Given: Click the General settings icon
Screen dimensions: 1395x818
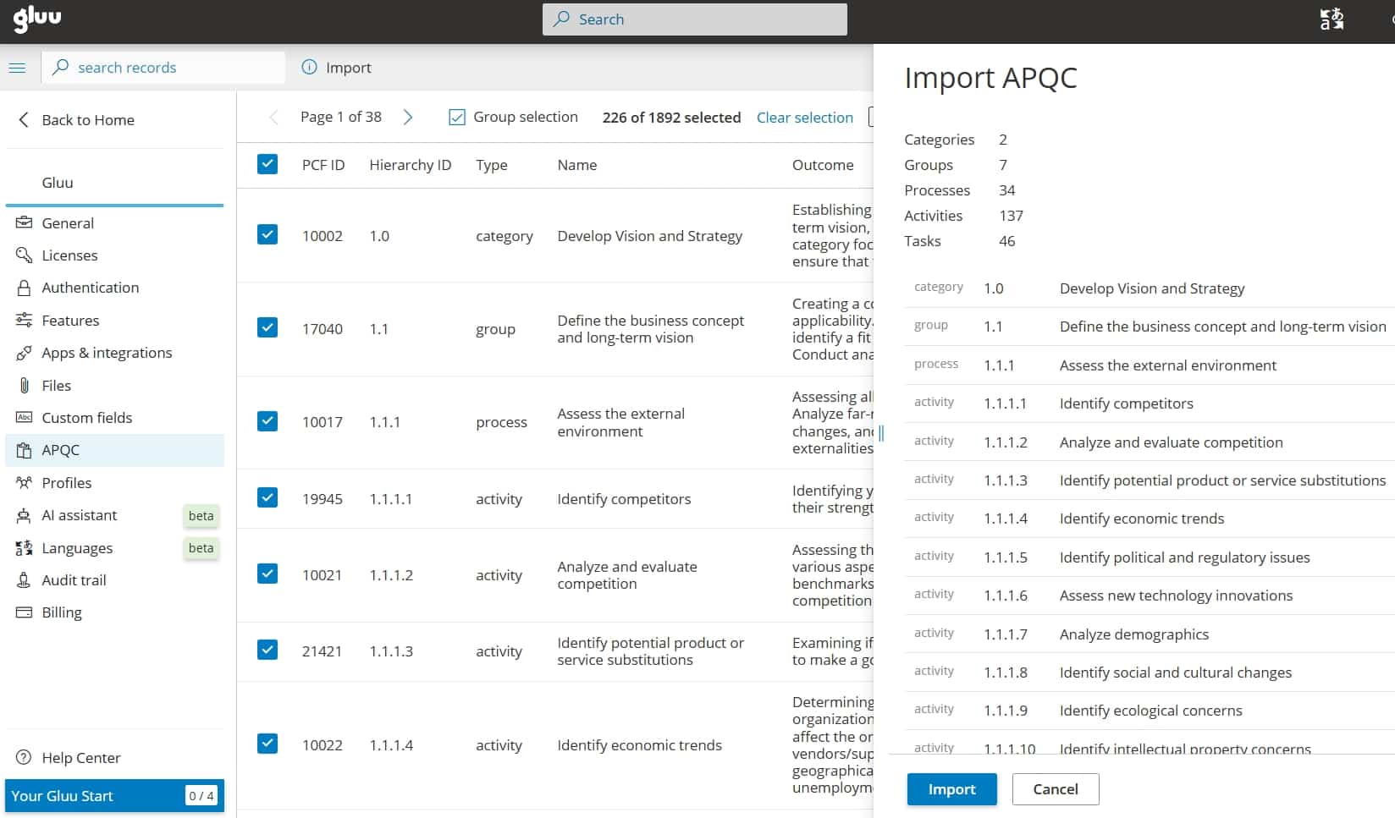Looking at the screenshot, I should click(x=24, y=223).
